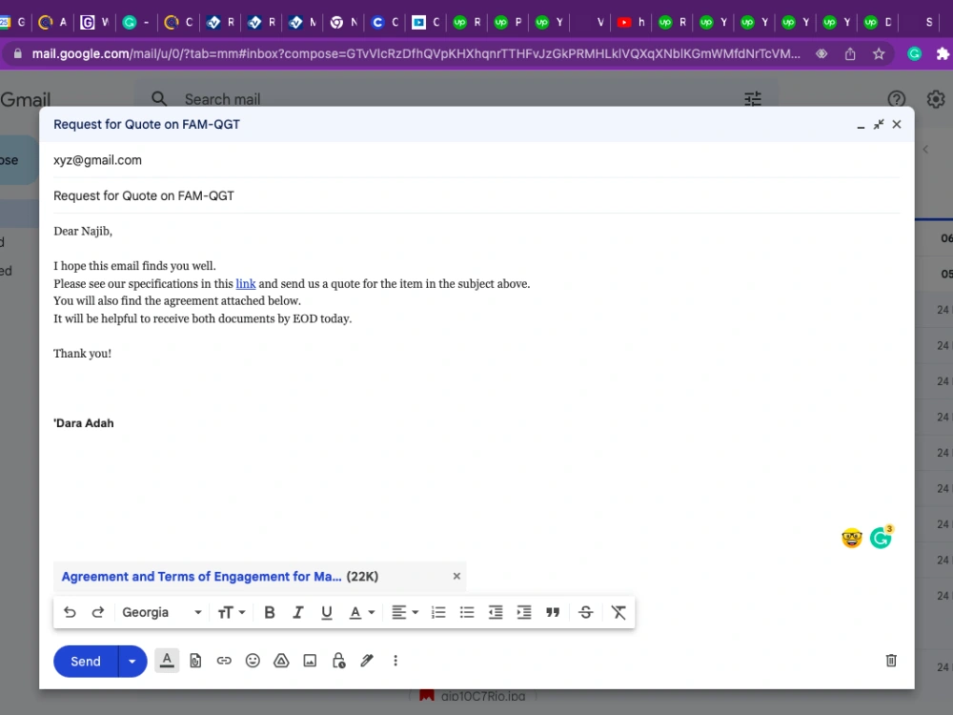Open Agreement and Terms of Engagement attachment
This screenshot has height=715, width=953.
click(201, 577)
